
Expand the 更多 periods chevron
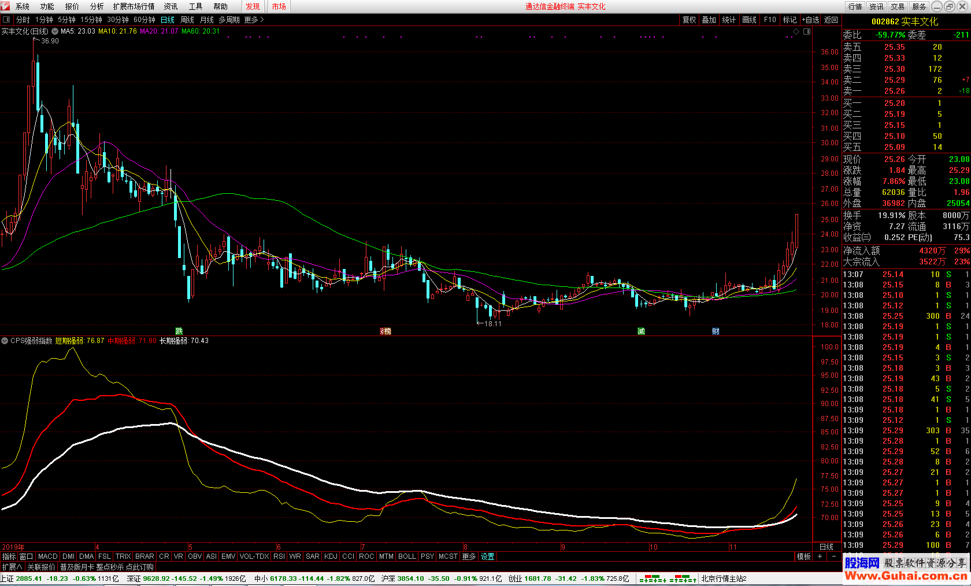(254, 20)
